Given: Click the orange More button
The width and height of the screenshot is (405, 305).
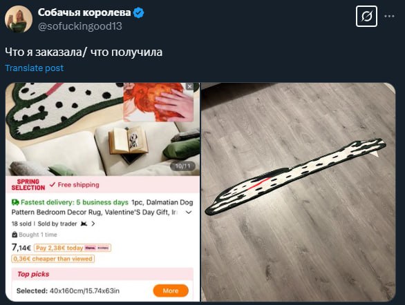Looking at the screenshot, I should pos(171,291).
